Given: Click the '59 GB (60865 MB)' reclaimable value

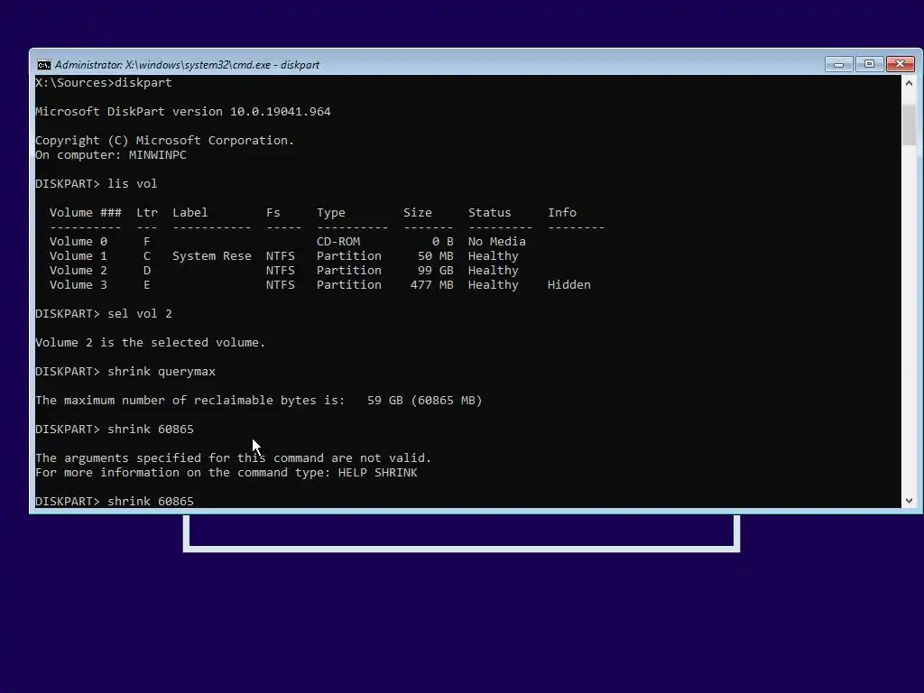Looking at the screenshot, I should point(424,400).
